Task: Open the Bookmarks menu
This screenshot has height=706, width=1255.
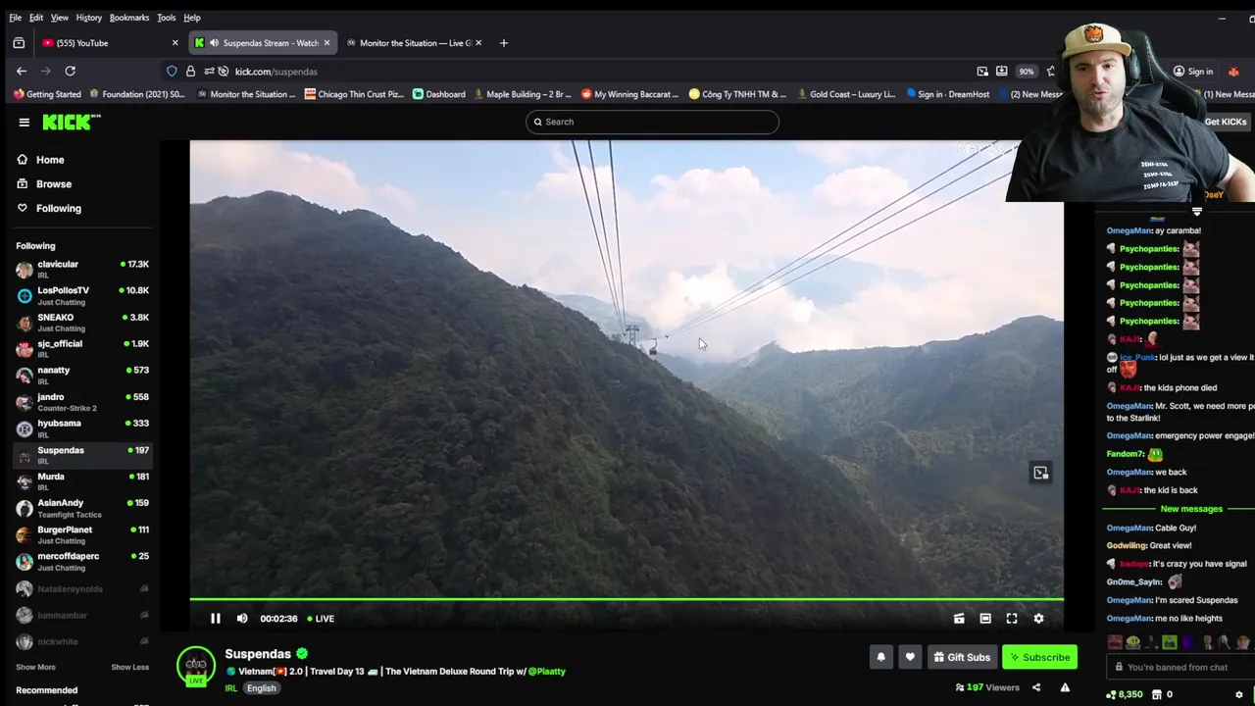Action: [129, 18]
